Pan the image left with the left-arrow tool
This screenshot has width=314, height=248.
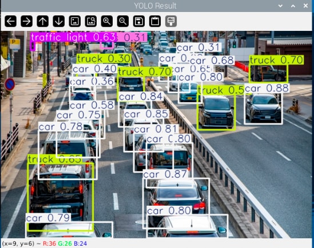pyautogui.click(x=11, y=21)
